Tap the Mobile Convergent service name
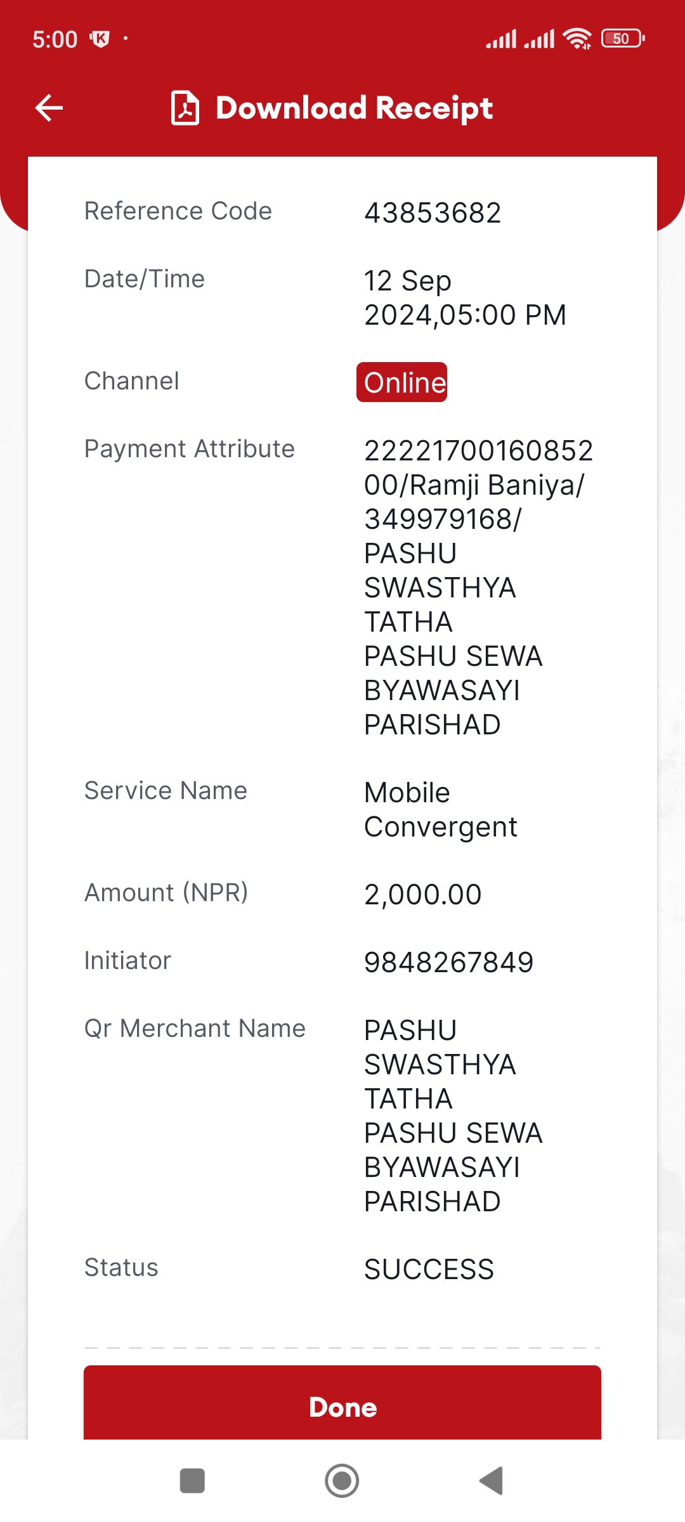Image resolution: width=685 pixels, height=1522 pixels. [x=441, y=810]
